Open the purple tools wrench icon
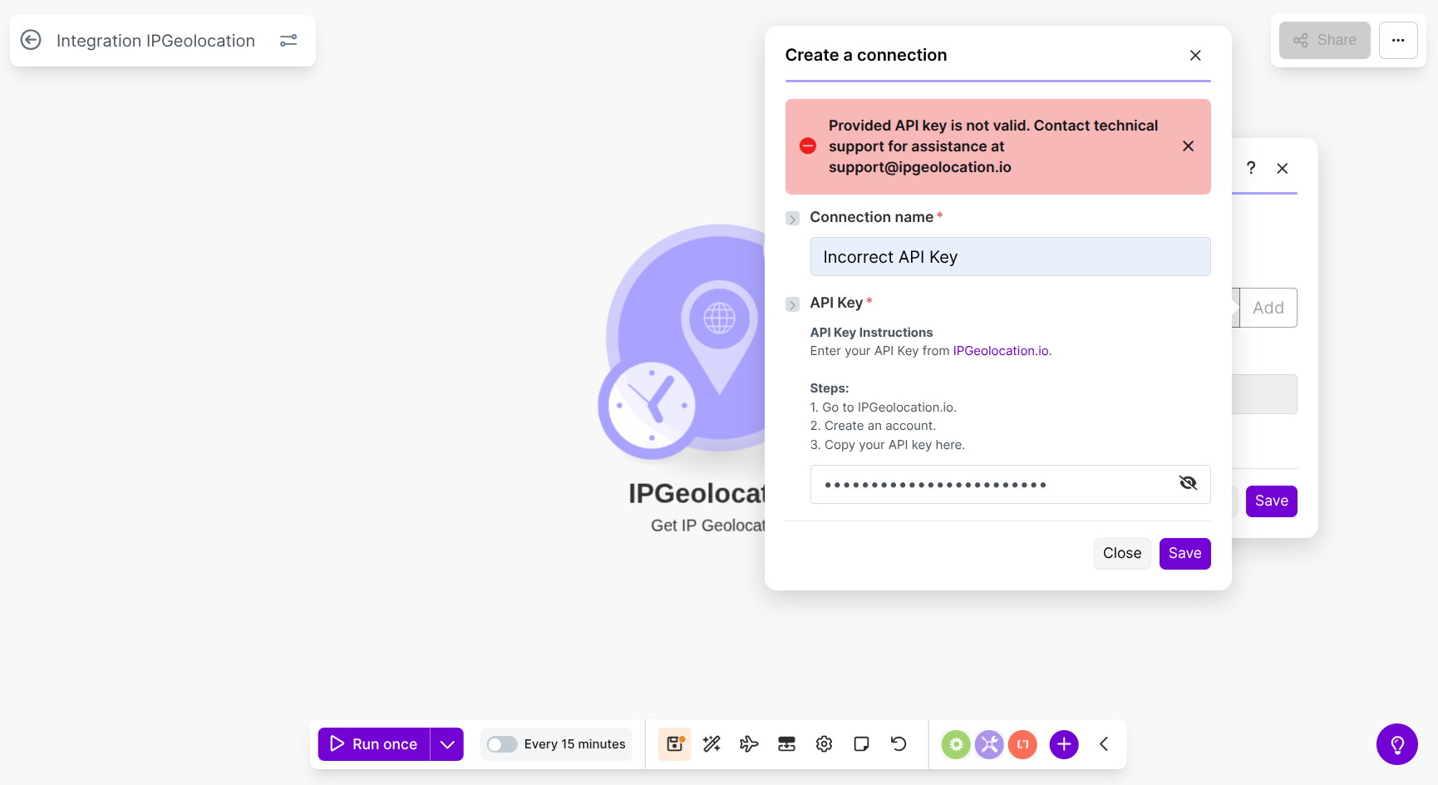Screen dimensions: 1438x785 pos(989,744)
